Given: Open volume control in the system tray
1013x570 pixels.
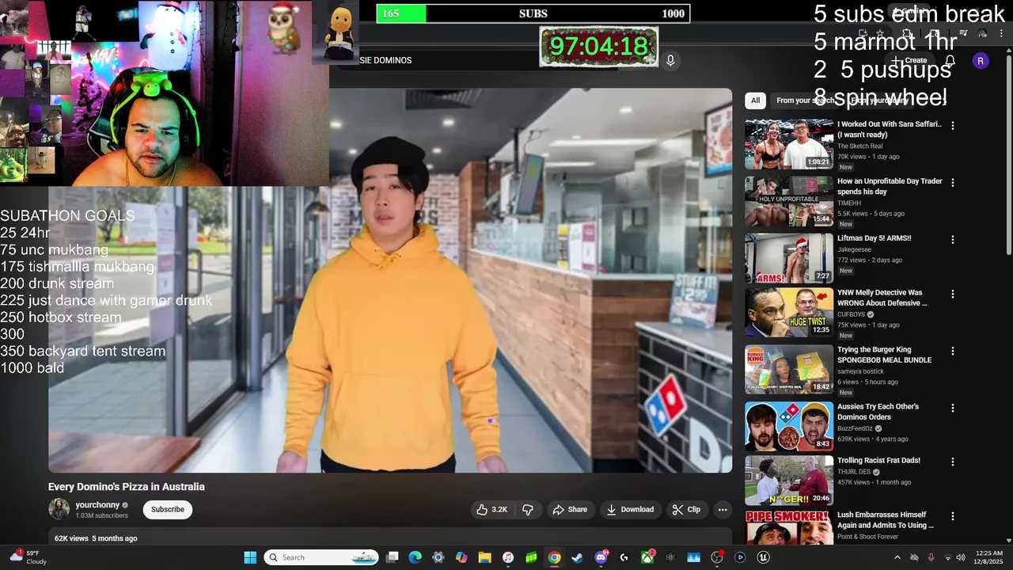Looking at the screenshot, I should pos(961,557).
